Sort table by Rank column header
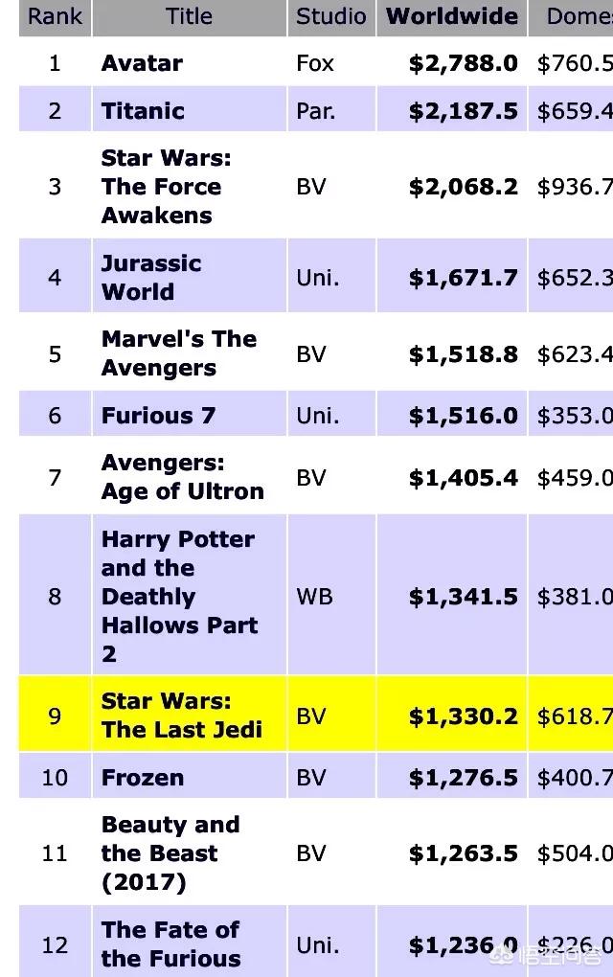613x977 pixels. pos(55,16)
